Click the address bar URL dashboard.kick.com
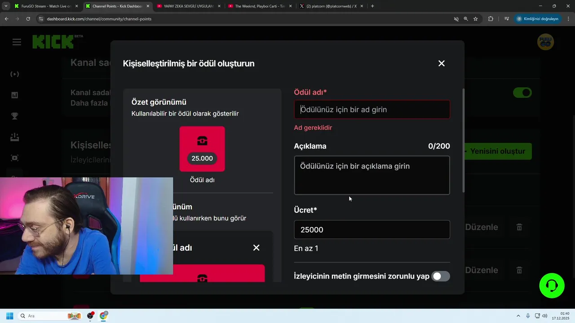 pyautogui.click(x=99, y=19)
